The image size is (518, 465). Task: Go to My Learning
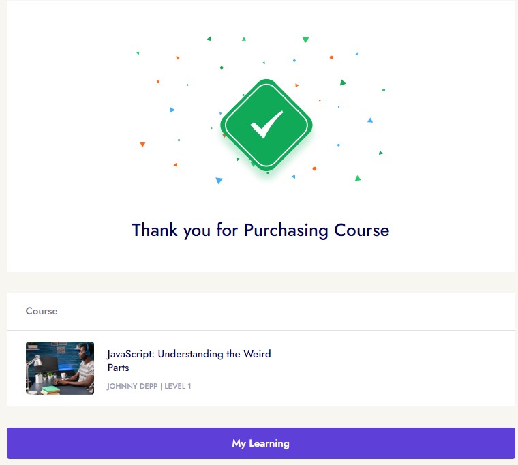pyautogui.click(x=260, y=443)
